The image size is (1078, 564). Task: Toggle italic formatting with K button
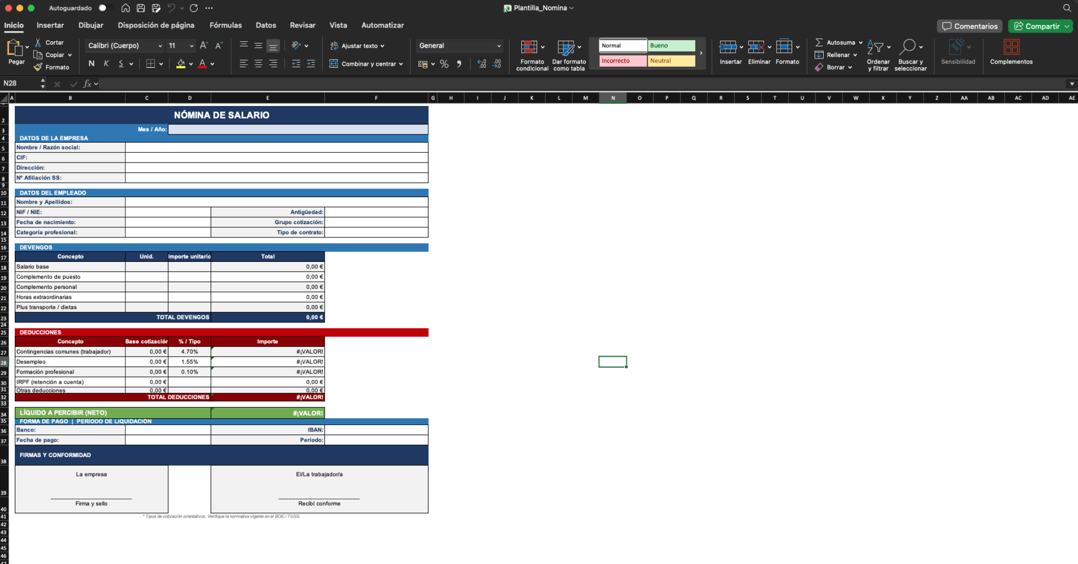106,64
